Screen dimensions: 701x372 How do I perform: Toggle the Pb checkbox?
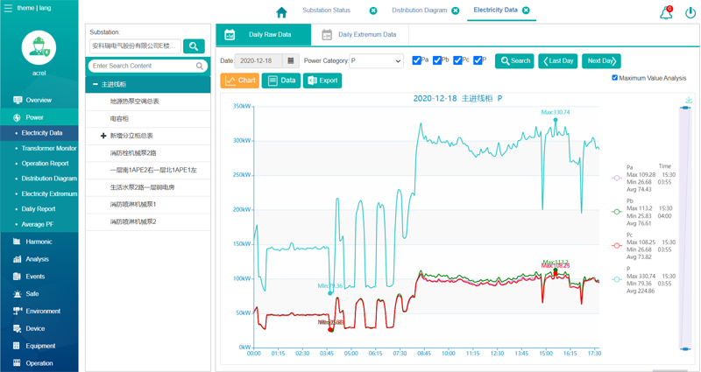click(x=437, y=60)
